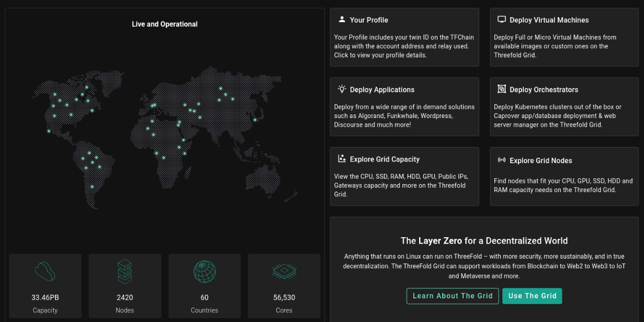Click the Explore Grid Capacity chart icon
Image resolution: width=644 pixels, height=322 pixels.
(342, 159)
